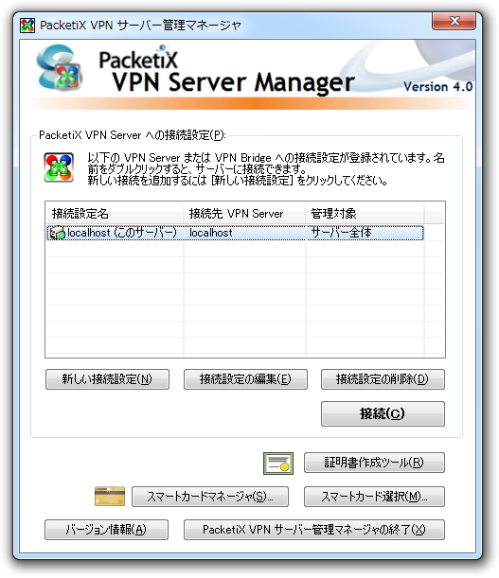Exit with PacketiX VPN サーバー管理マネージャの終了(X)

(x=314, y=530)
